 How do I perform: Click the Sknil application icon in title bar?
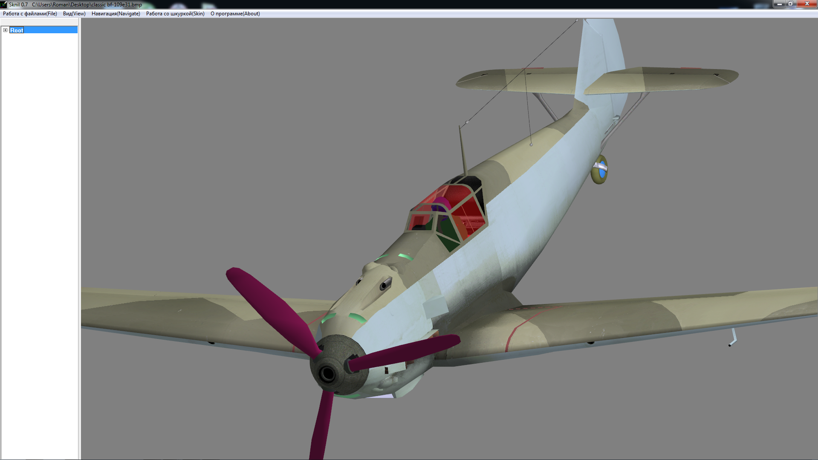pyautogui.click(x=4, y=4)
